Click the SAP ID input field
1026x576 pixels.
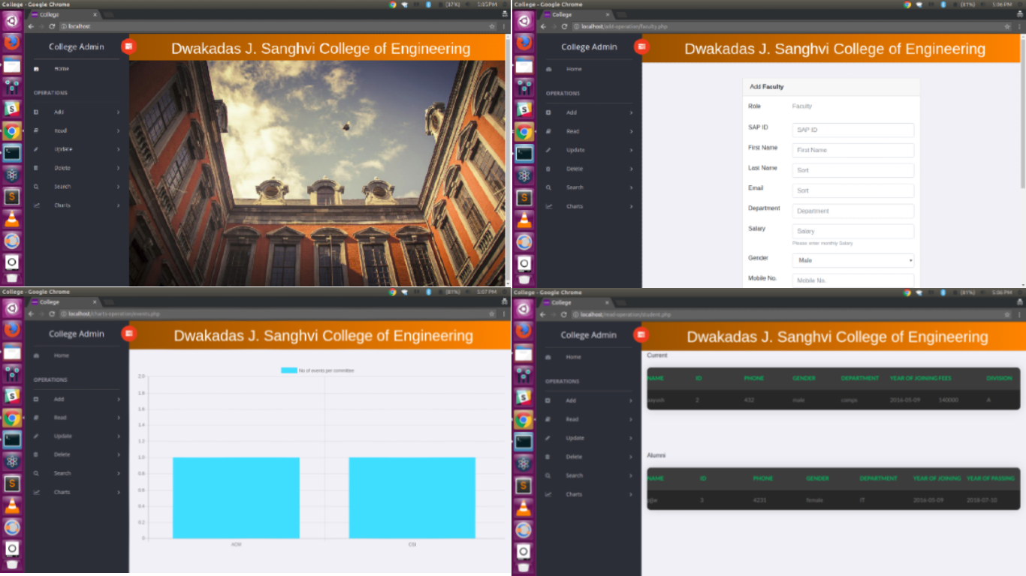(x=852, y=130)
